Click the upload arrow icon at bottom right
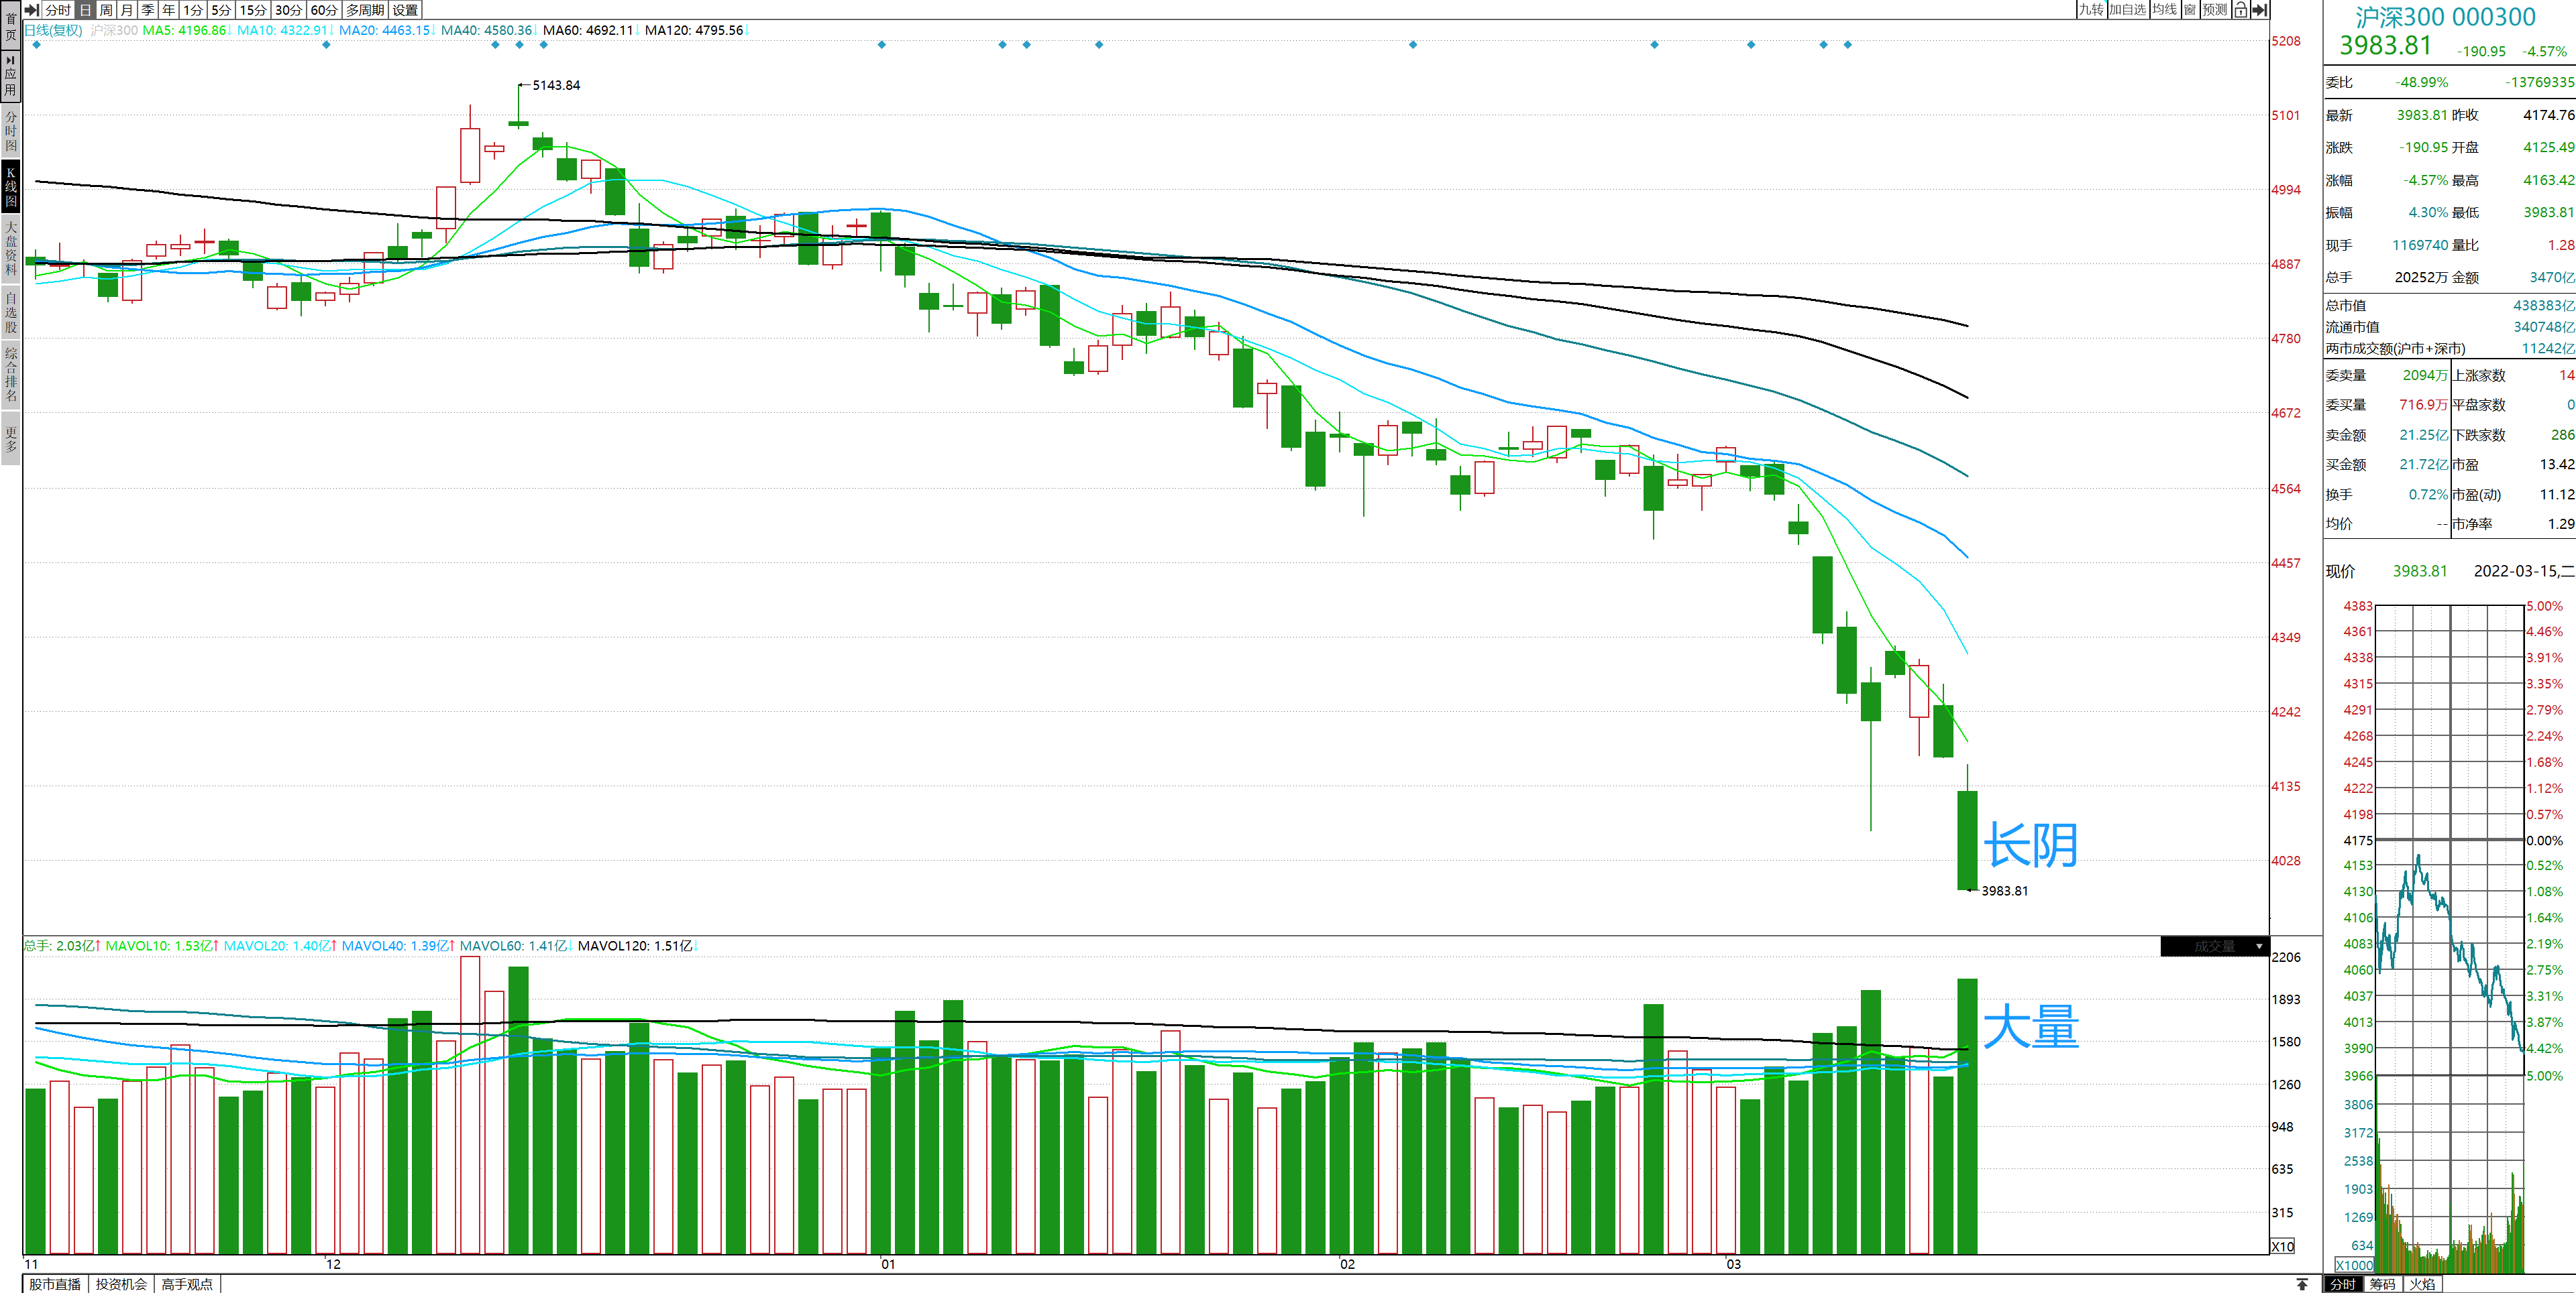 pyautogui.click(x=2301, y=1284)
